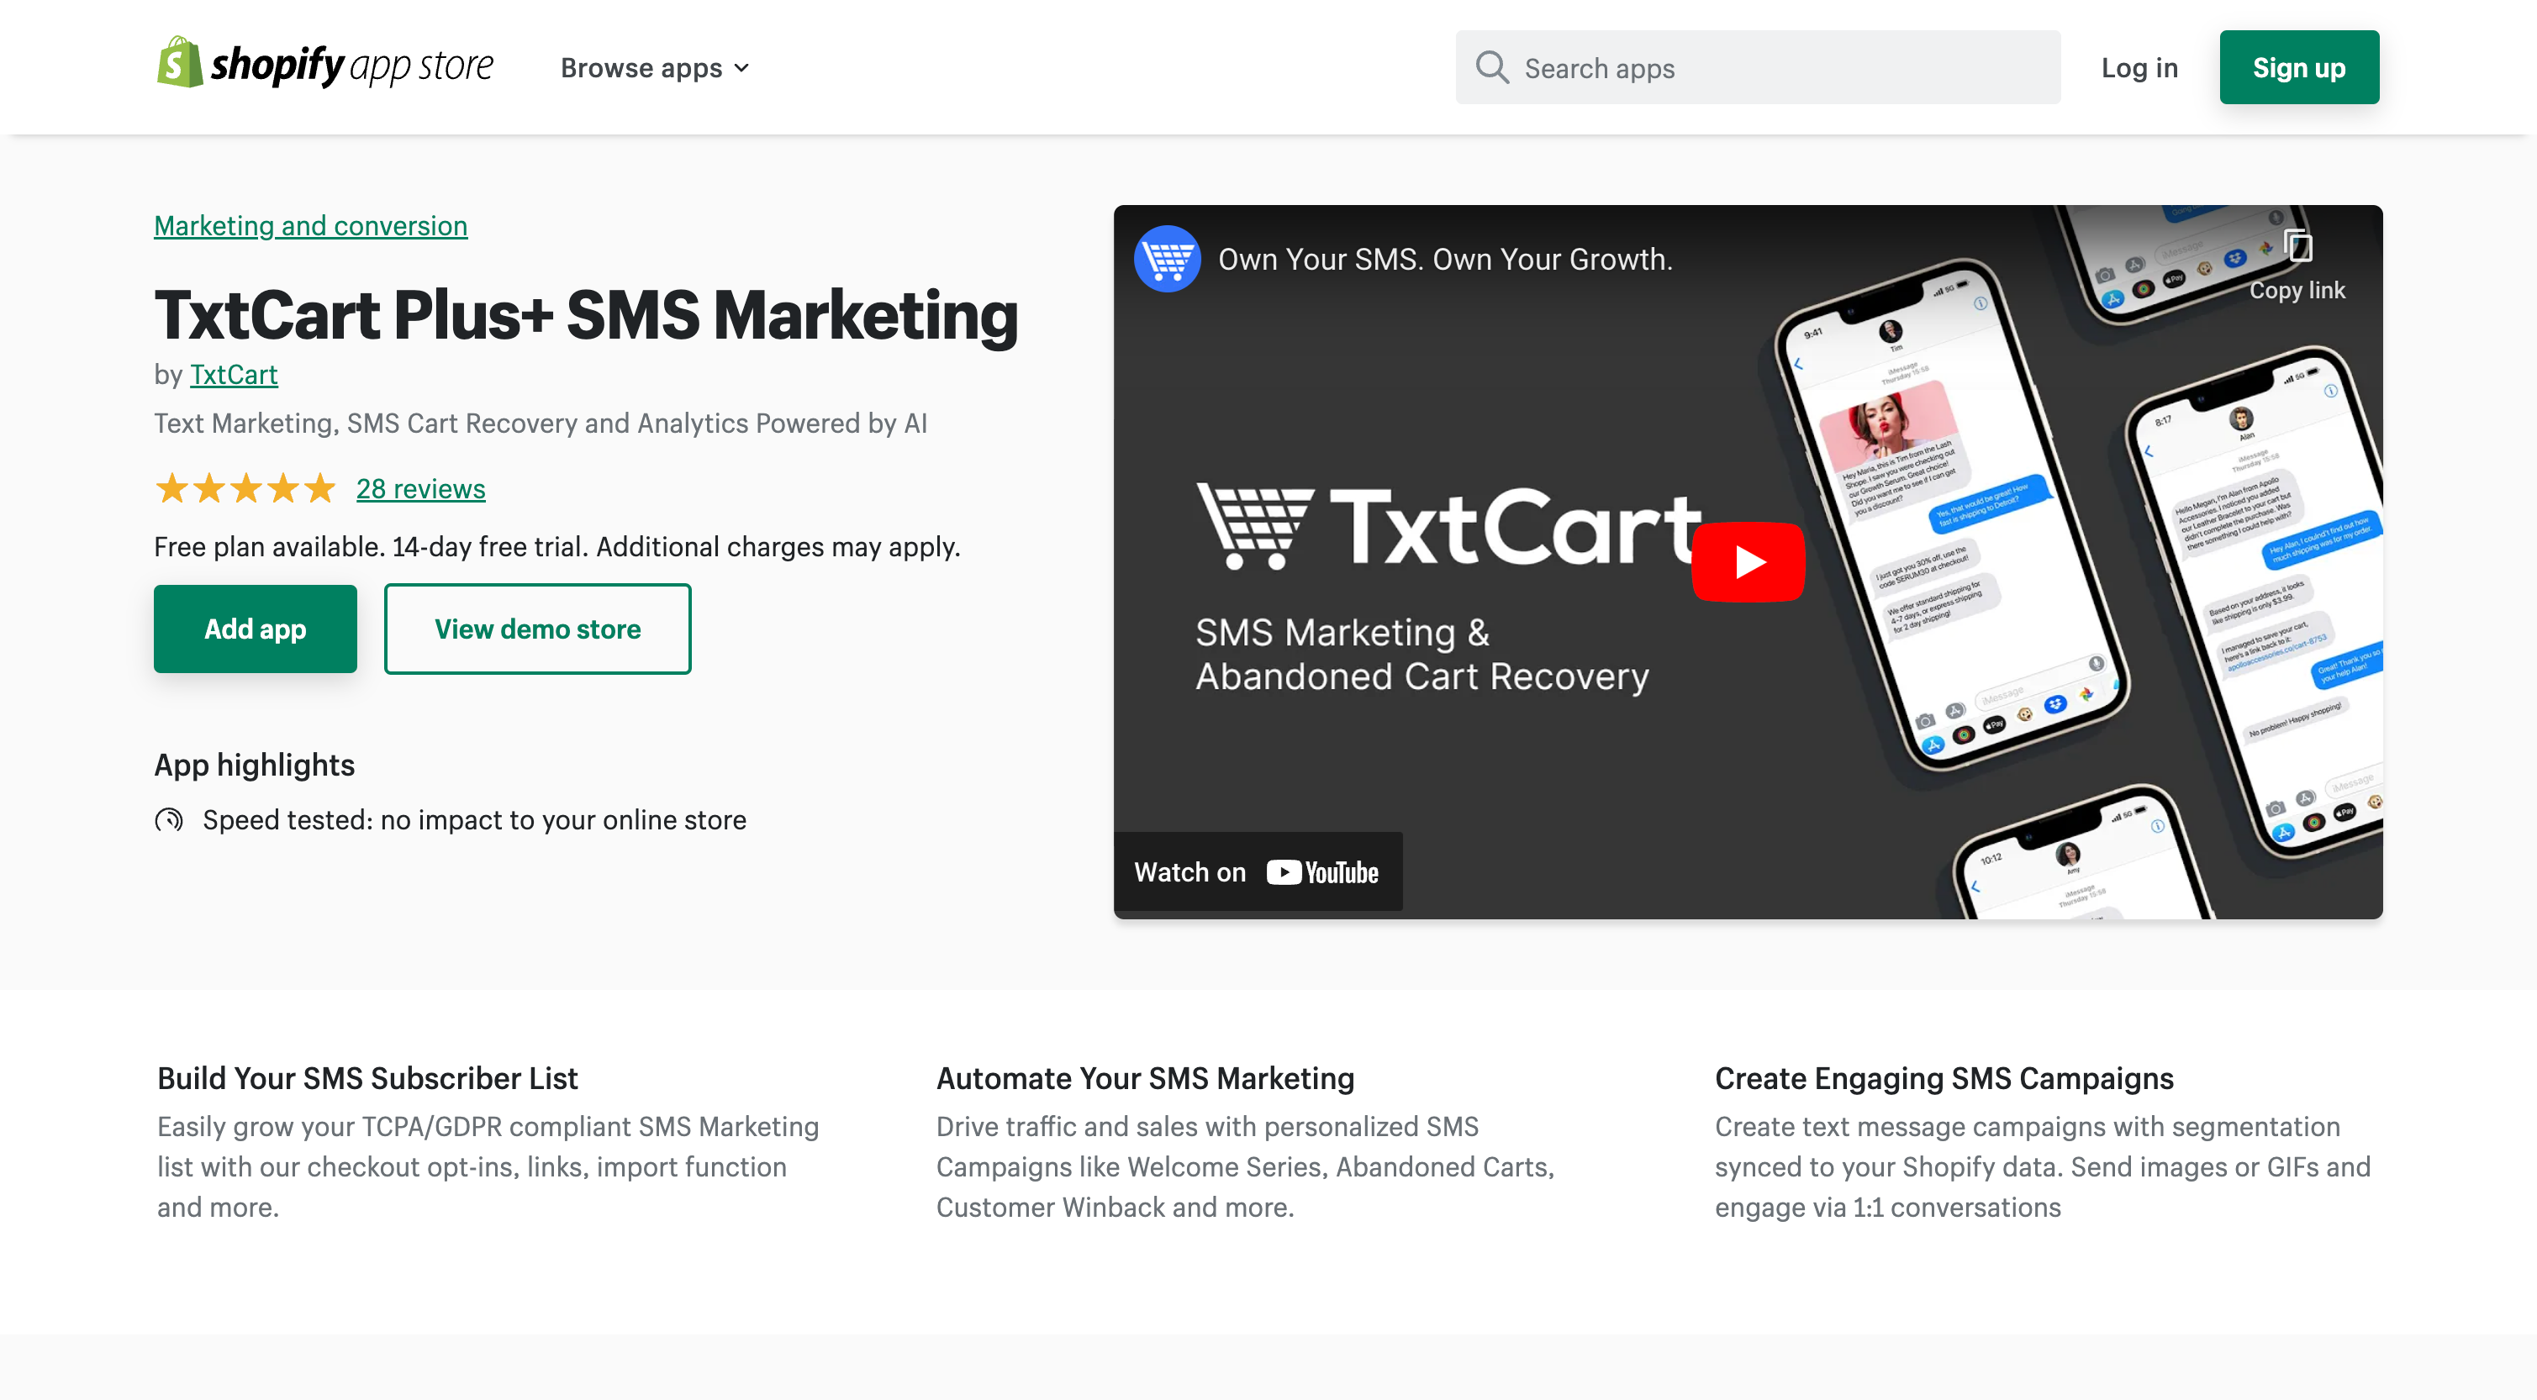
Task: Click the TxtCart video thumbnail
Action: (1750, 562)
